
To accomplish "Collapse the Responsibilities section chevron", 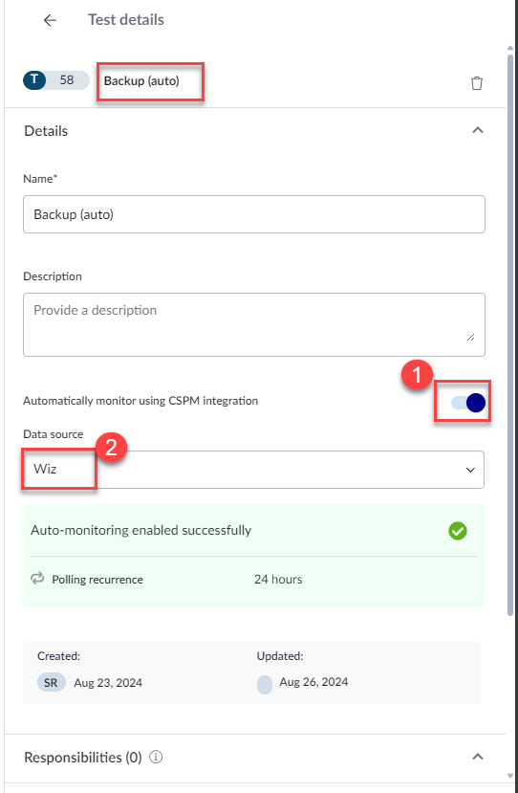I will click(478, 757).
